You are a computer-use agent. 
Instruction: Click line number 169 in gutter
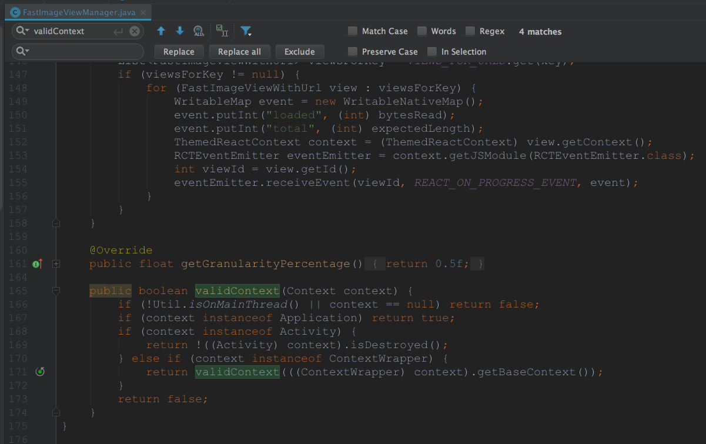pos(18,345)
